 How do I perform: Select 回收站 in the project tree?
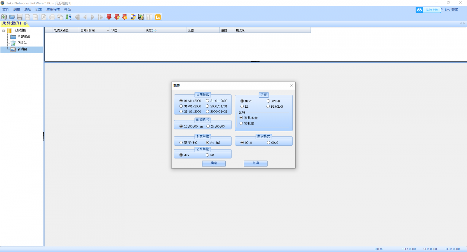tap(22, 43)
